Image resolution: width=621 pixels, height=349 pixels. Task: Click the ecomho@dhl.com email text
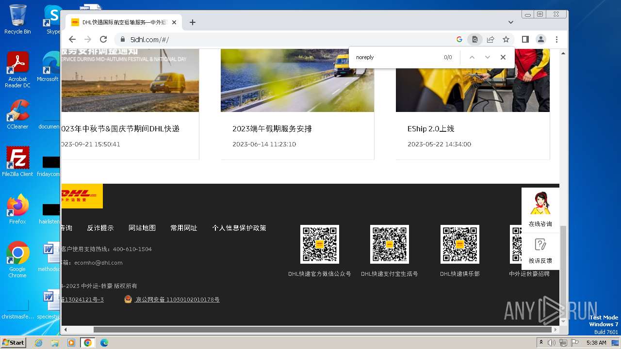[x=98, y=263]
